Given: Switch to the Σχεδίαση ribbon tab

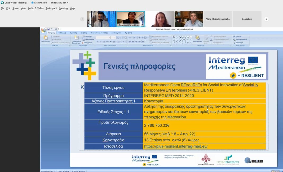Looking at the screenshot, I should tap(73, 33).
